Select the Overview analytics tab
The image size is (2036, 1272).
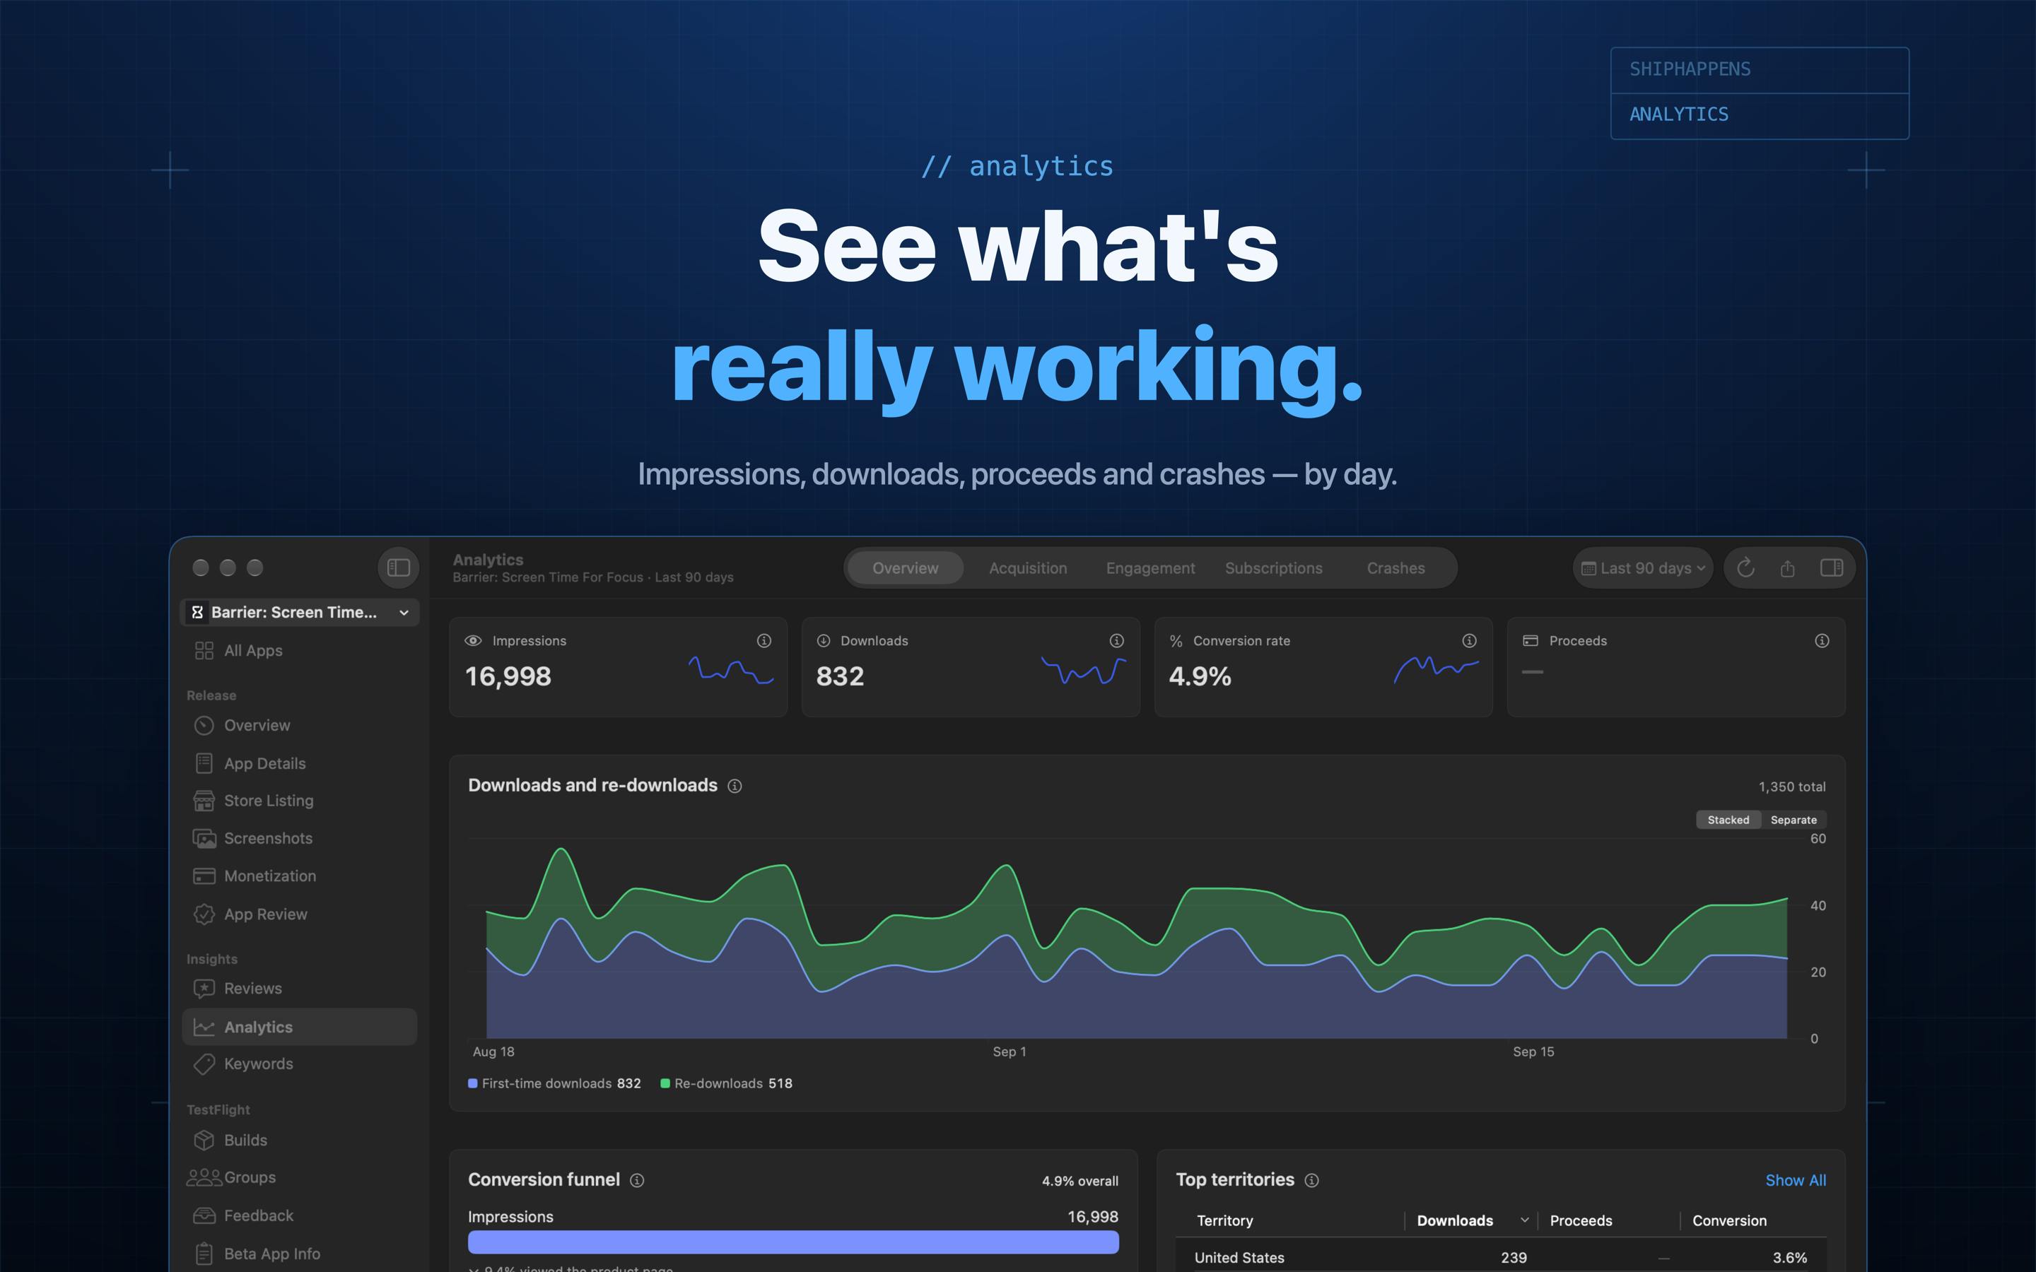click(x=904, y=568)
